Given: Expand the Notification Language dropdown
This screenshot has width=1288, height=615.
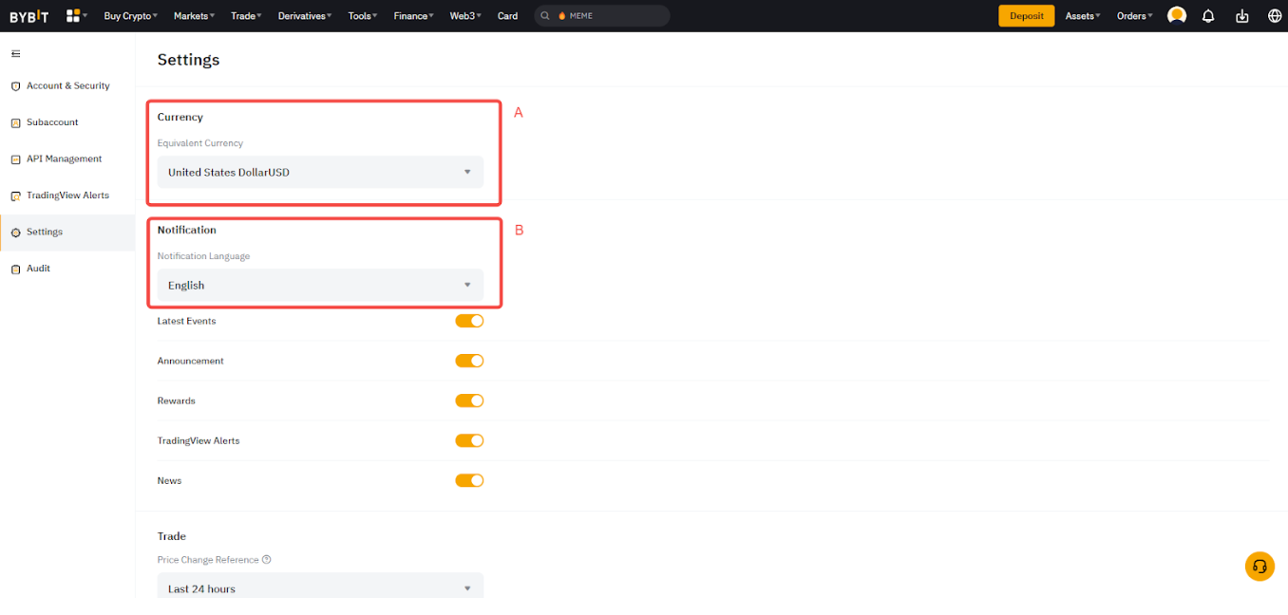Looking at the screenshot, I should click(x=320, y=286).
